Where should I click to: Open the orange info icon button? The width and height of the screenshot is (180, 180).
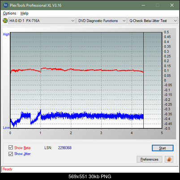click(169, 160)
